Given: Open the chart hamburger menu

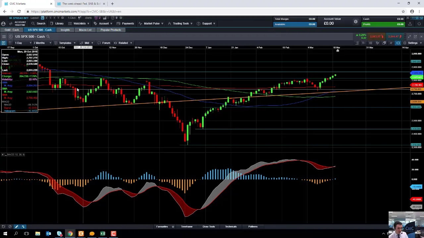Looking at the screenshot, I should (x=4, y=36).
